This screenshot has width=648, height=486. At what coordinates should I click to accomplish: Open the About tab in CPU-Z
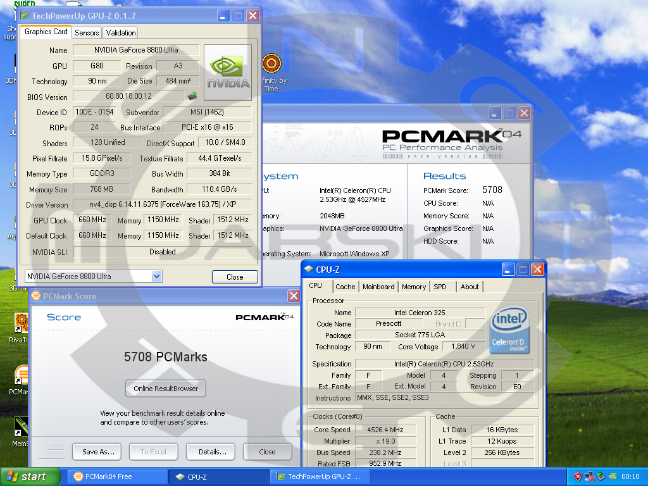(x=470, y=287)
